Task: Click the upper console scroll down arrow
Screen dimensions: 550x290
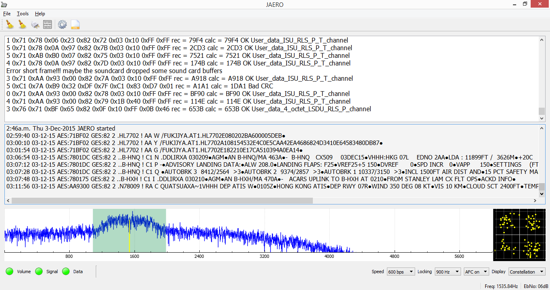Action: 542,118
